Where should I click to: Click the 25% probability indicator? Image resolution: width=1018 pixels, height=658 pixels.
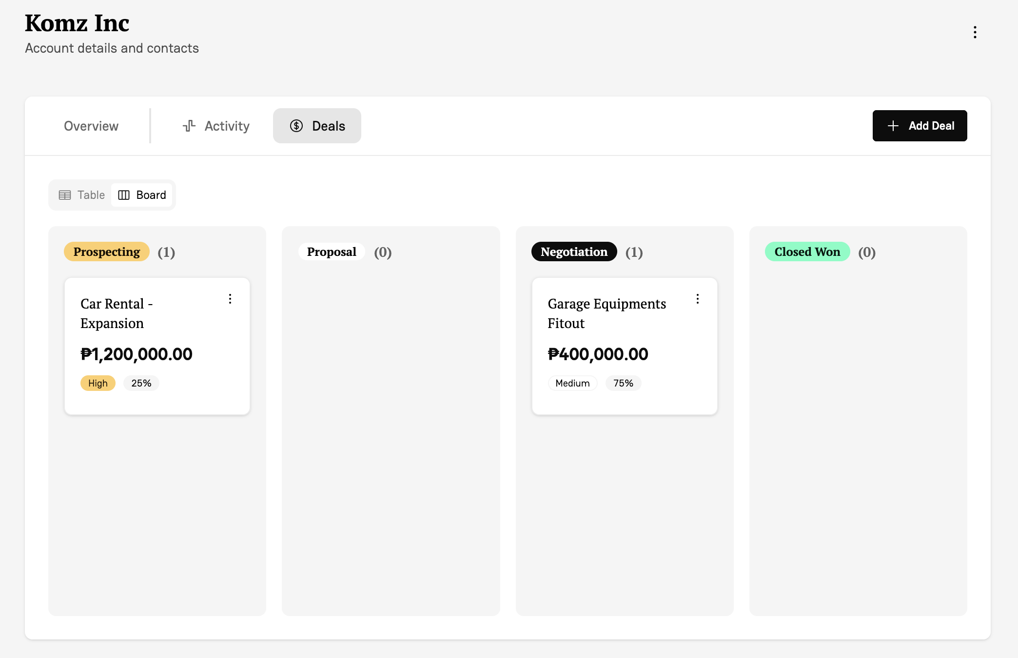click(x=141, y=383)
